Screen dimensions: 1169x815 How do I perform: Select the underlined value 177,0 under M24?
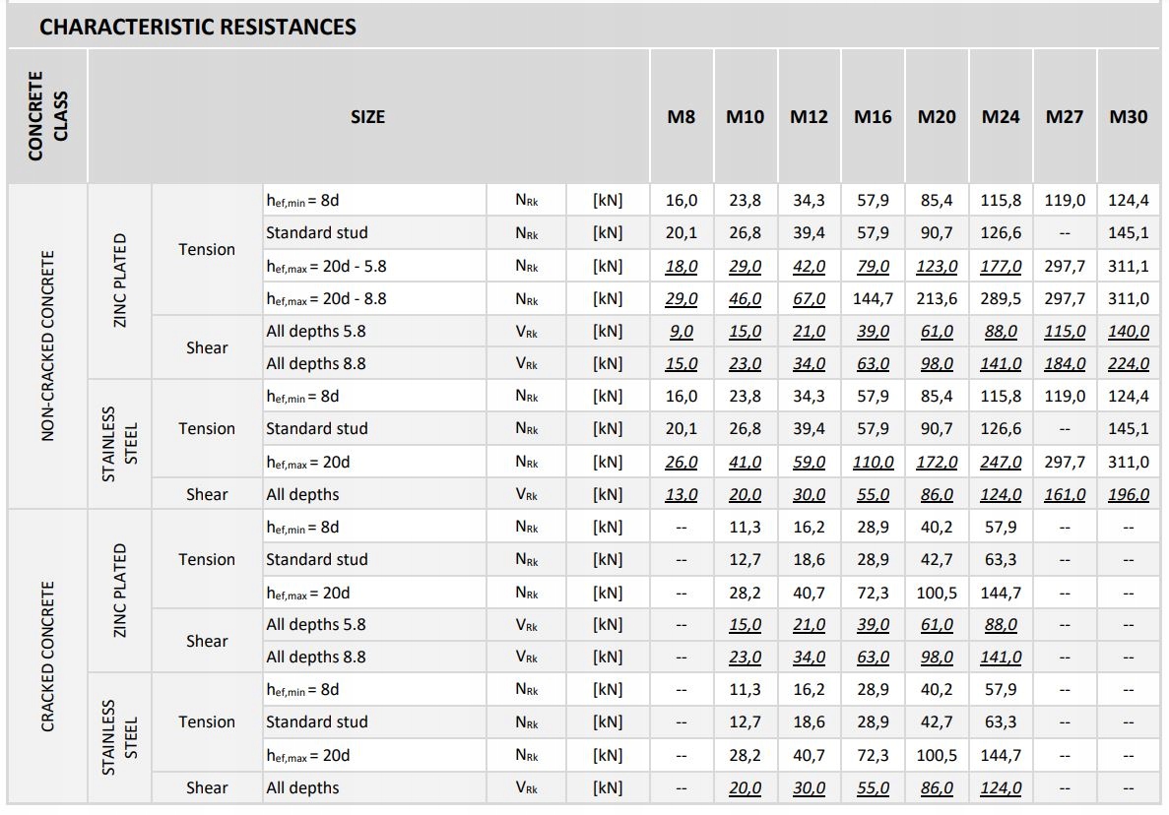[1001, 267]
